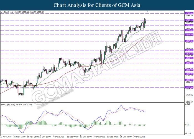Screen dimensions: 194x139
Task: Select the 1288.13 price level label
Action: click(x=189, y=20)
